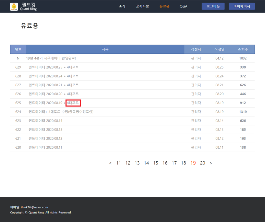
Task: Go to next pagination set arrow
Action: click(211, 163)
